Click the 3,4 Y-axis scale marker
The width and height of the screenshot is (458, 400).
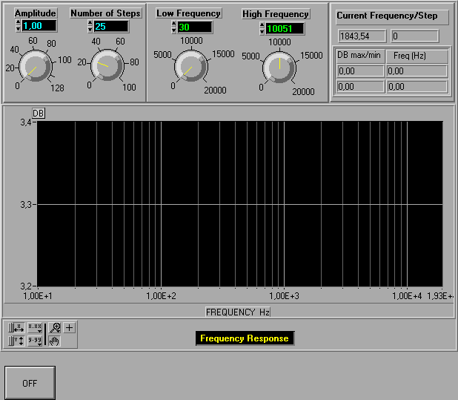pyautogui.click(x=26, y=122)
